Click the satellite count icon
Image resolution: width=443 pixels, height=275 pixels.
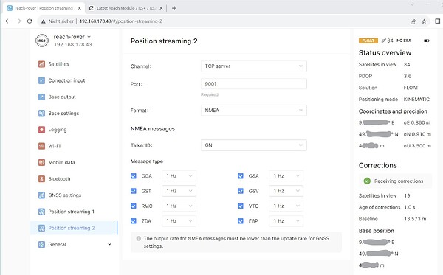[384, 41]
